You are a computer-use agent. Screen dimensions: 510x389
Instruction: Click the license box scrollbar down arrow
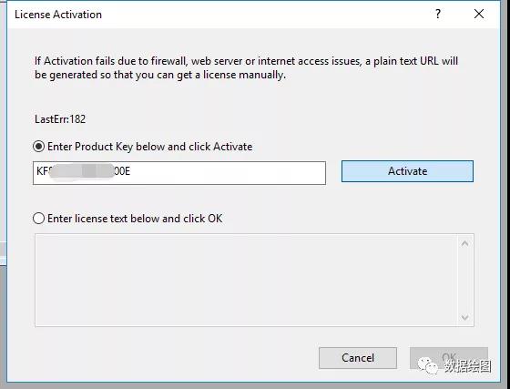pos(464,317)
